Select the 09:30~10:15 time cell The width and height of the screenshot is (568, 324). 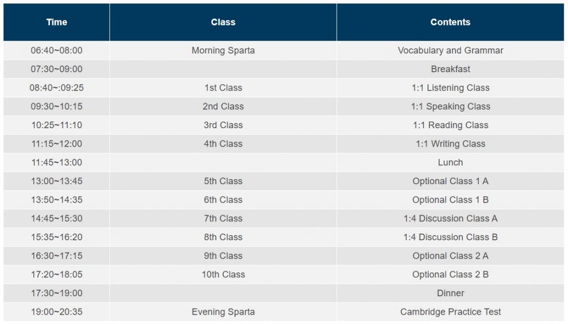(57, 107)
